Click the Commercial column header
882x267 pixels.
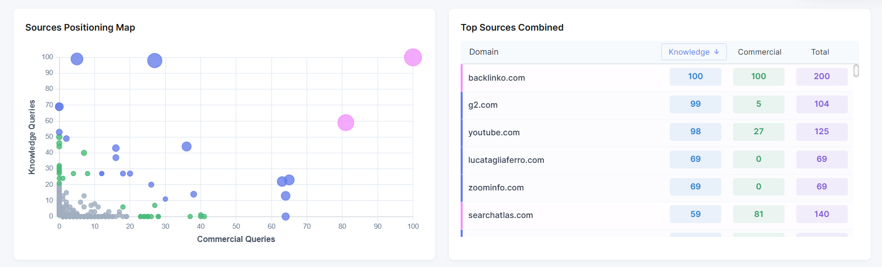[x=760, y=52]
